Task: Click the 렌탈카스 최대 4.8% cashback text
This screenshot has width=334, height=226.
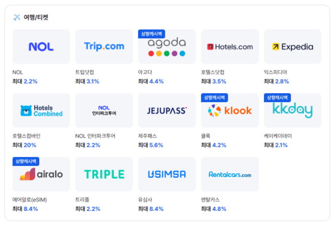Action: click(x=213, y=209)
